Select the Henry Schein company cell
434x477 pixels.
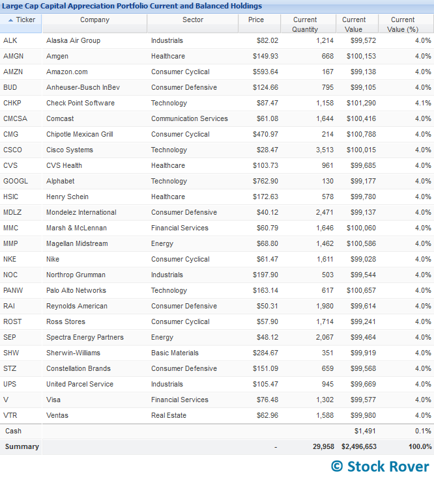coord(67,197)
